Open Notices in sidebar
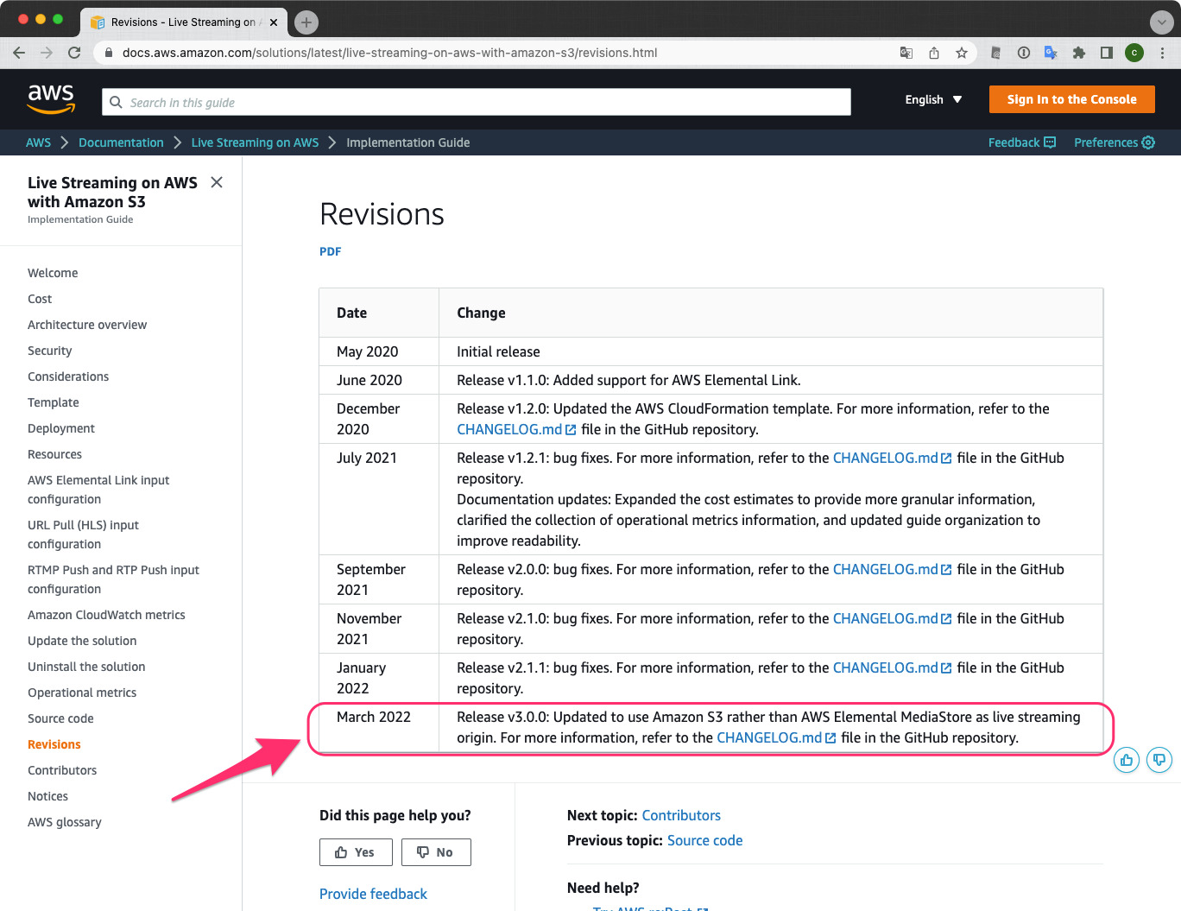 47,796
